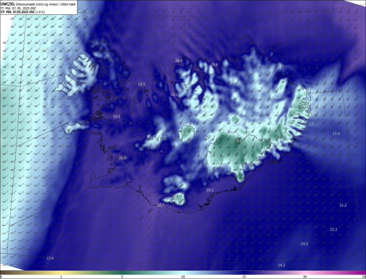The height and width of the screenshot is (279, 366).
Task: Click the colorbar tick label 10
Action: point(183,277)
